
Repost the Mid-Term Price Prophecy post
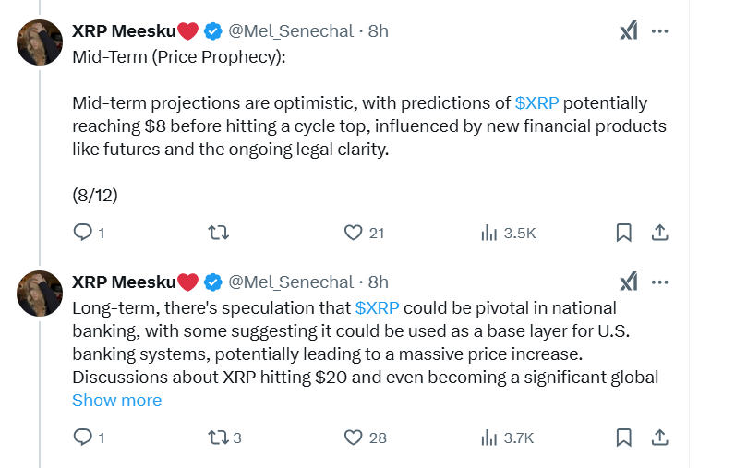pos(220,233)
